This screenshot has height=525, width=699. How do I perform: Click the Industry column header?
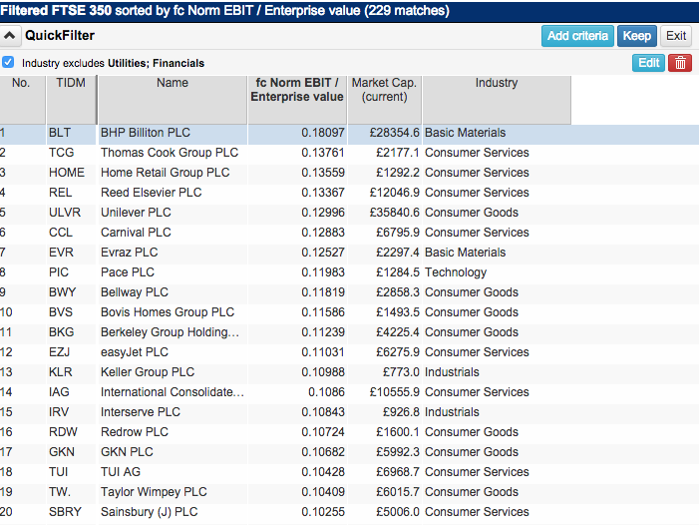point(497,100)
